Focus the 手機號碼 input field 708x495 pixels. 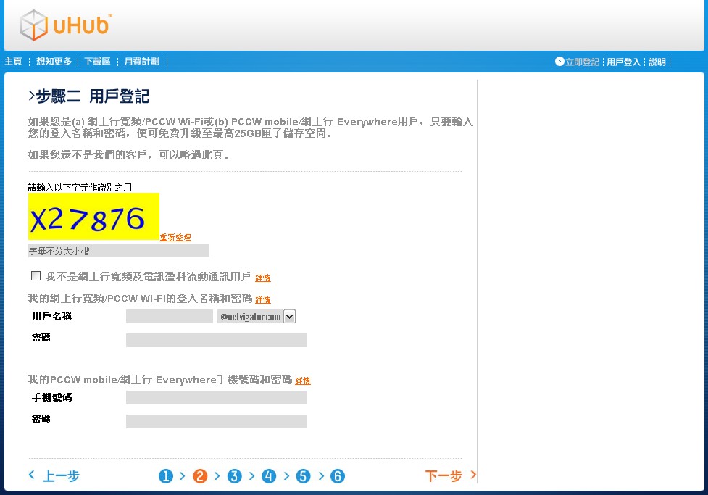click(x=217, y=397)
